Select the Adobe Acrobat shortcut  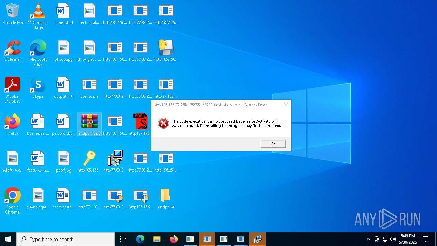tap(13, 90)
